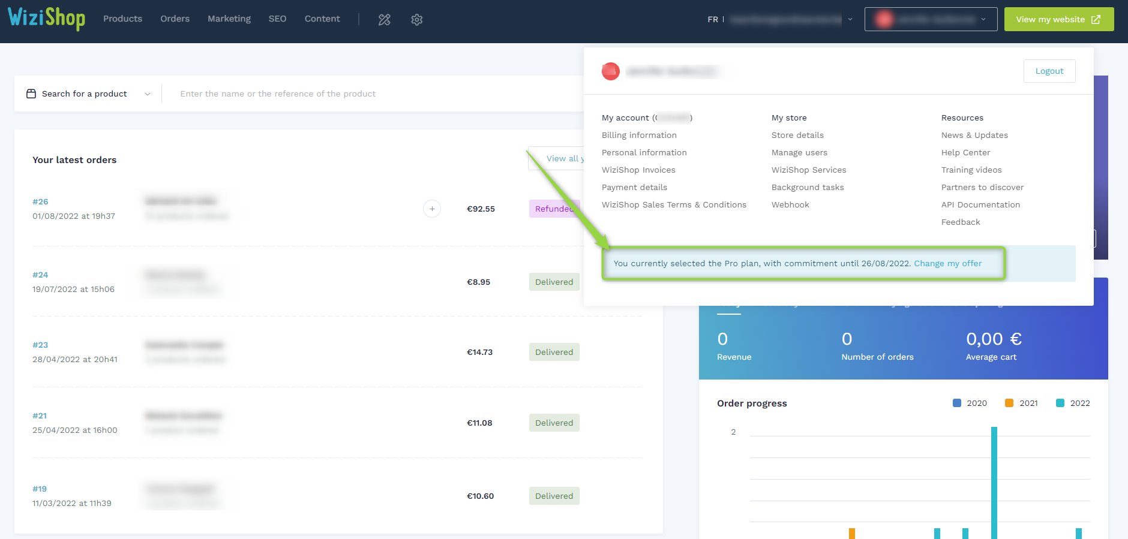Open Store details
Viewport: 1128px width, 539px height.
click(797, 135)
